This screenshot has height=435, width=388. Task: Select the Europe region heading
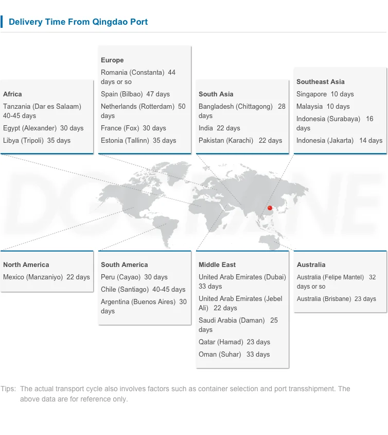[112, 60]
